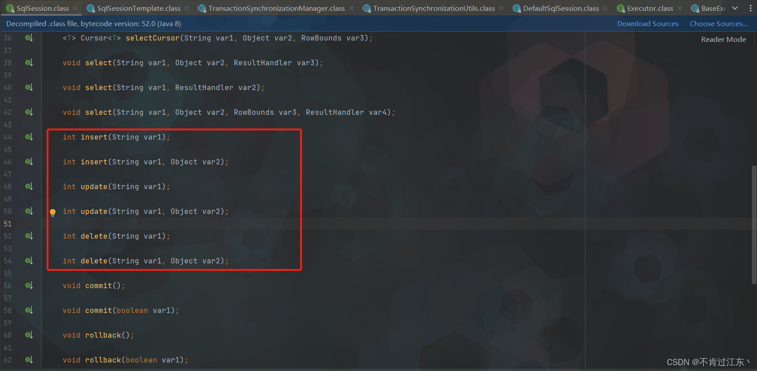Click the rollback() method name
The height and width of the screenshot is (371, 757).
(x=103, y=335)
